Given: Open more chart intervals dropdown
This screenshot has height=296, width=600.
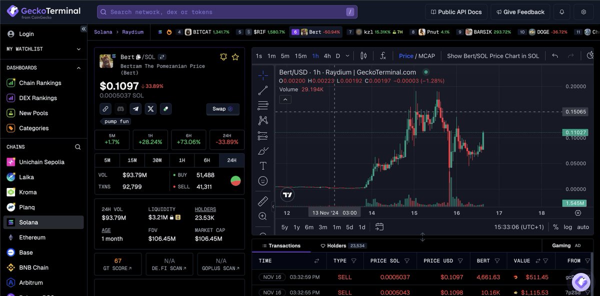Looking at the screenshot, I should click(x=347, y=56).
